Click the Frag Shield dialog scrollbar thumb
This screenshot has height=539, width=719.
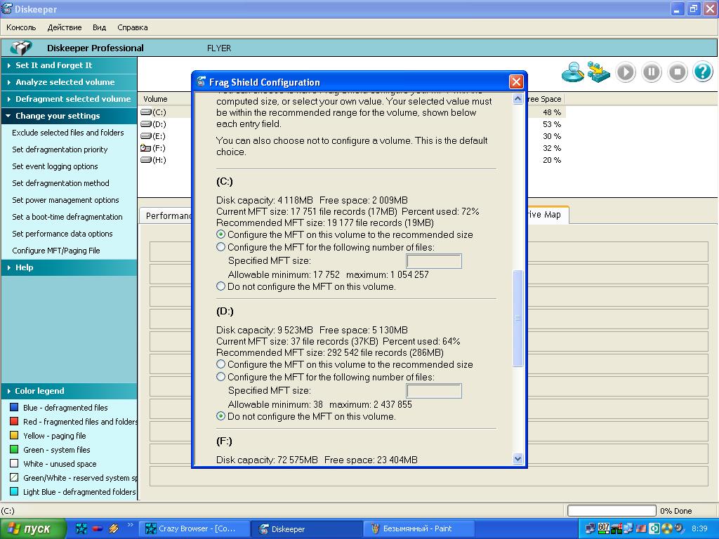tap(517, 318)
